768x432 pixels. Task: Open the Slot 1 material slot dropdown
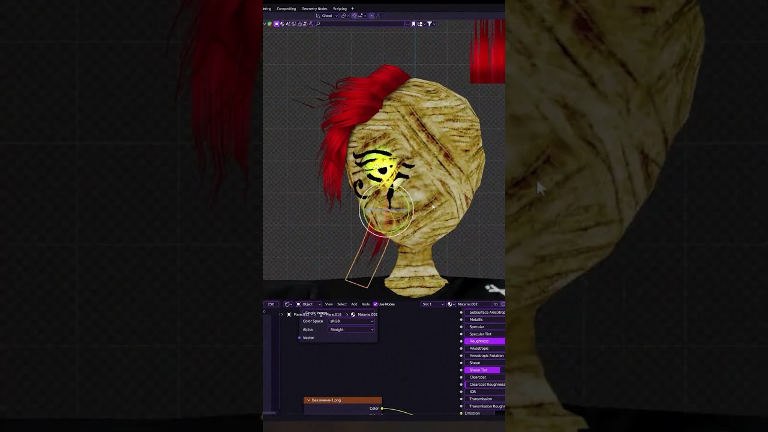click(x=433, y=304)
